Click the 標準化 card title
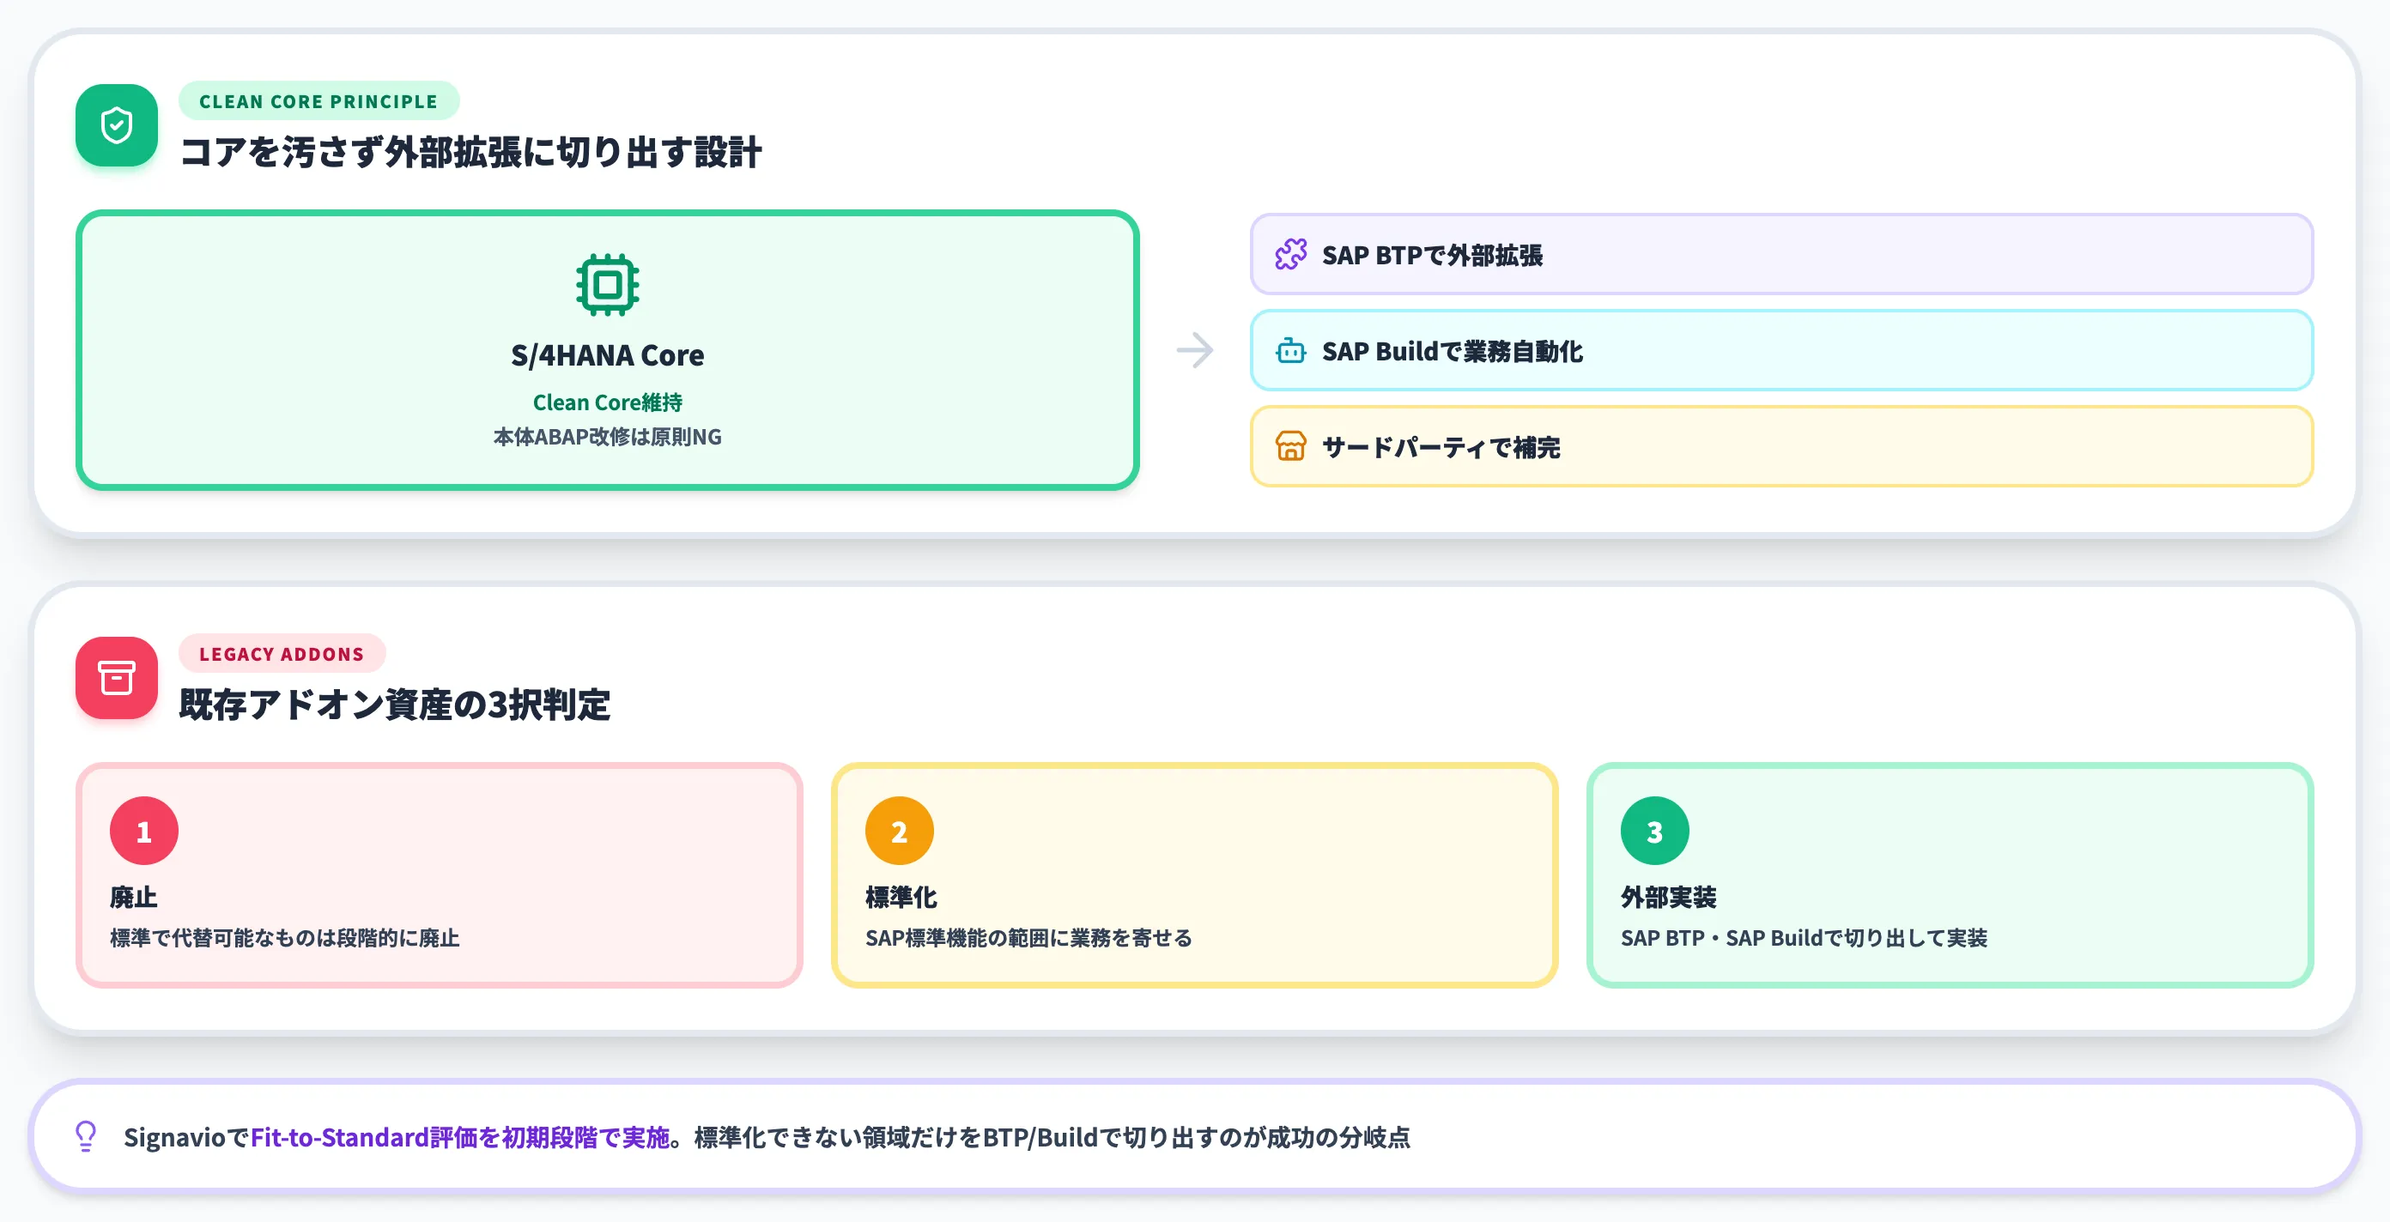 point(901,897)
